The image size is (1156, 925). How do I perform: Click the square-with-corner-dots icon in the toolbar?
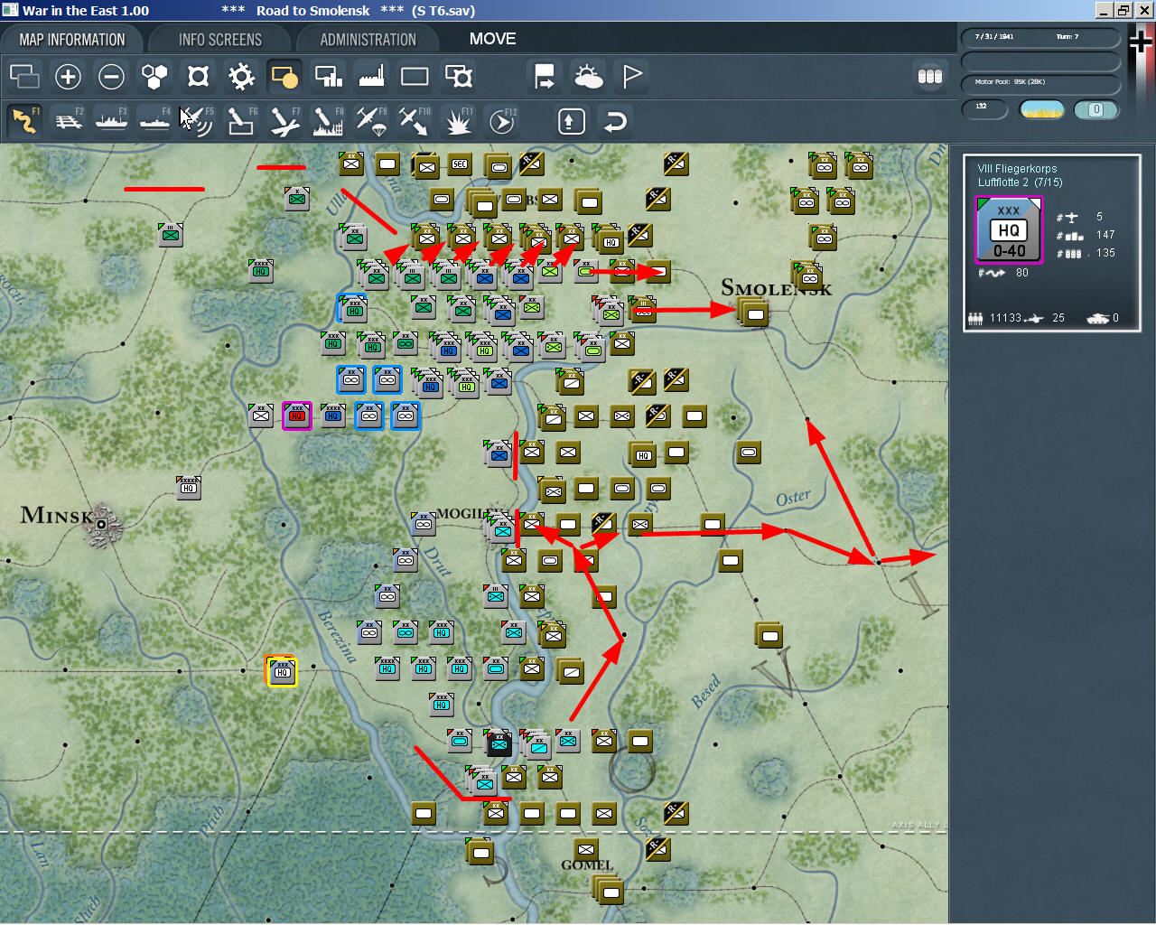coord(198,77)
